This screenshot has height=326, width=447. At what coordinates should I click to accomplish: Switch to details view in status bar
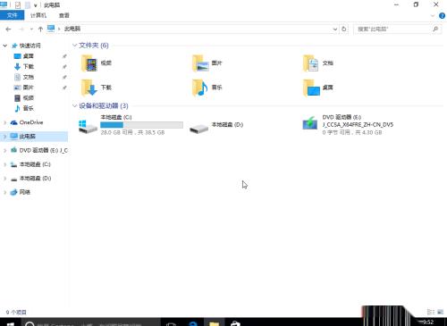431,312
